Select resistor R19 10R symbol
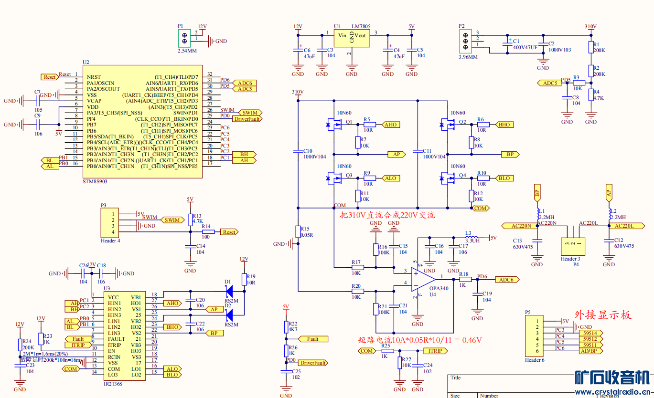 point(244,279)
